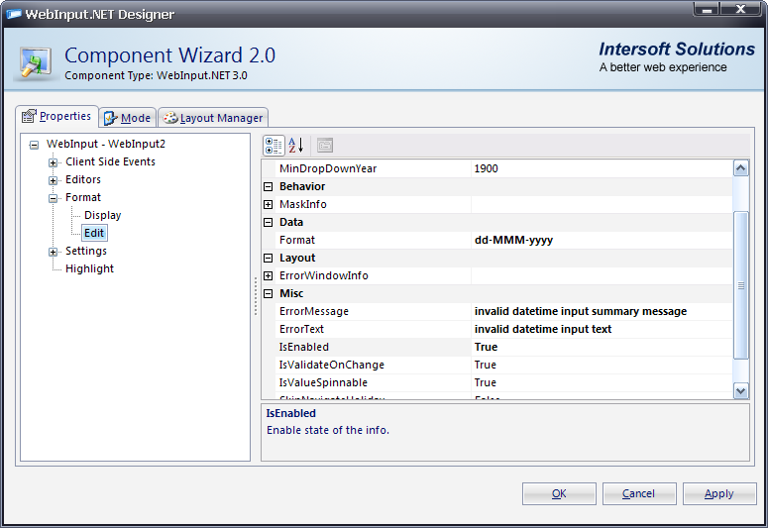768x528 pixels.
Task: Click the Alphabetical sort icon
Action: click(x=295, y=146)
